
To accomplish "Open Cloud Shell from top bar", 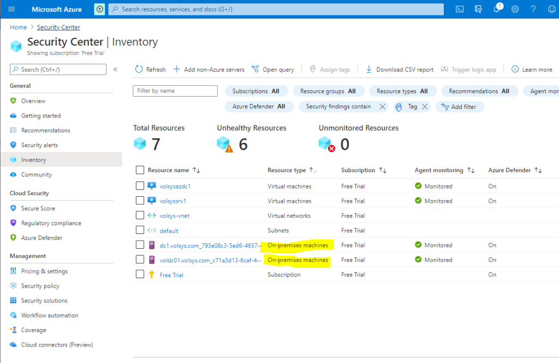I will click(x=459, y=9).
